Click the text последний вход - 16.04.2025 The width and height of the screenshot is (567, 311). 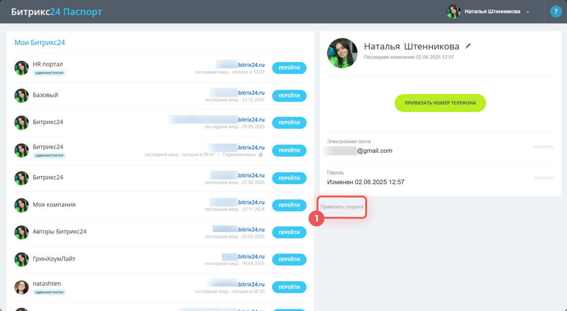tap(235, 264)
